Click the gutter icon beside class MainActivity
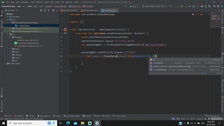 tap(65, 29)
